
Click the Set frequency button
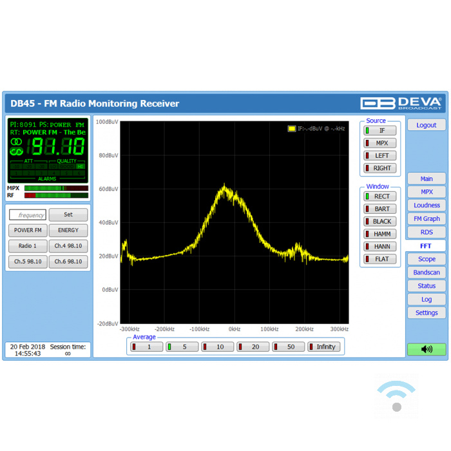point(68,215)
